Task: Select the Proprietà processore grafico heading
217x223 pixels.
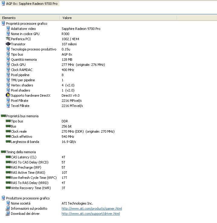Action: [x=27, y=24]
